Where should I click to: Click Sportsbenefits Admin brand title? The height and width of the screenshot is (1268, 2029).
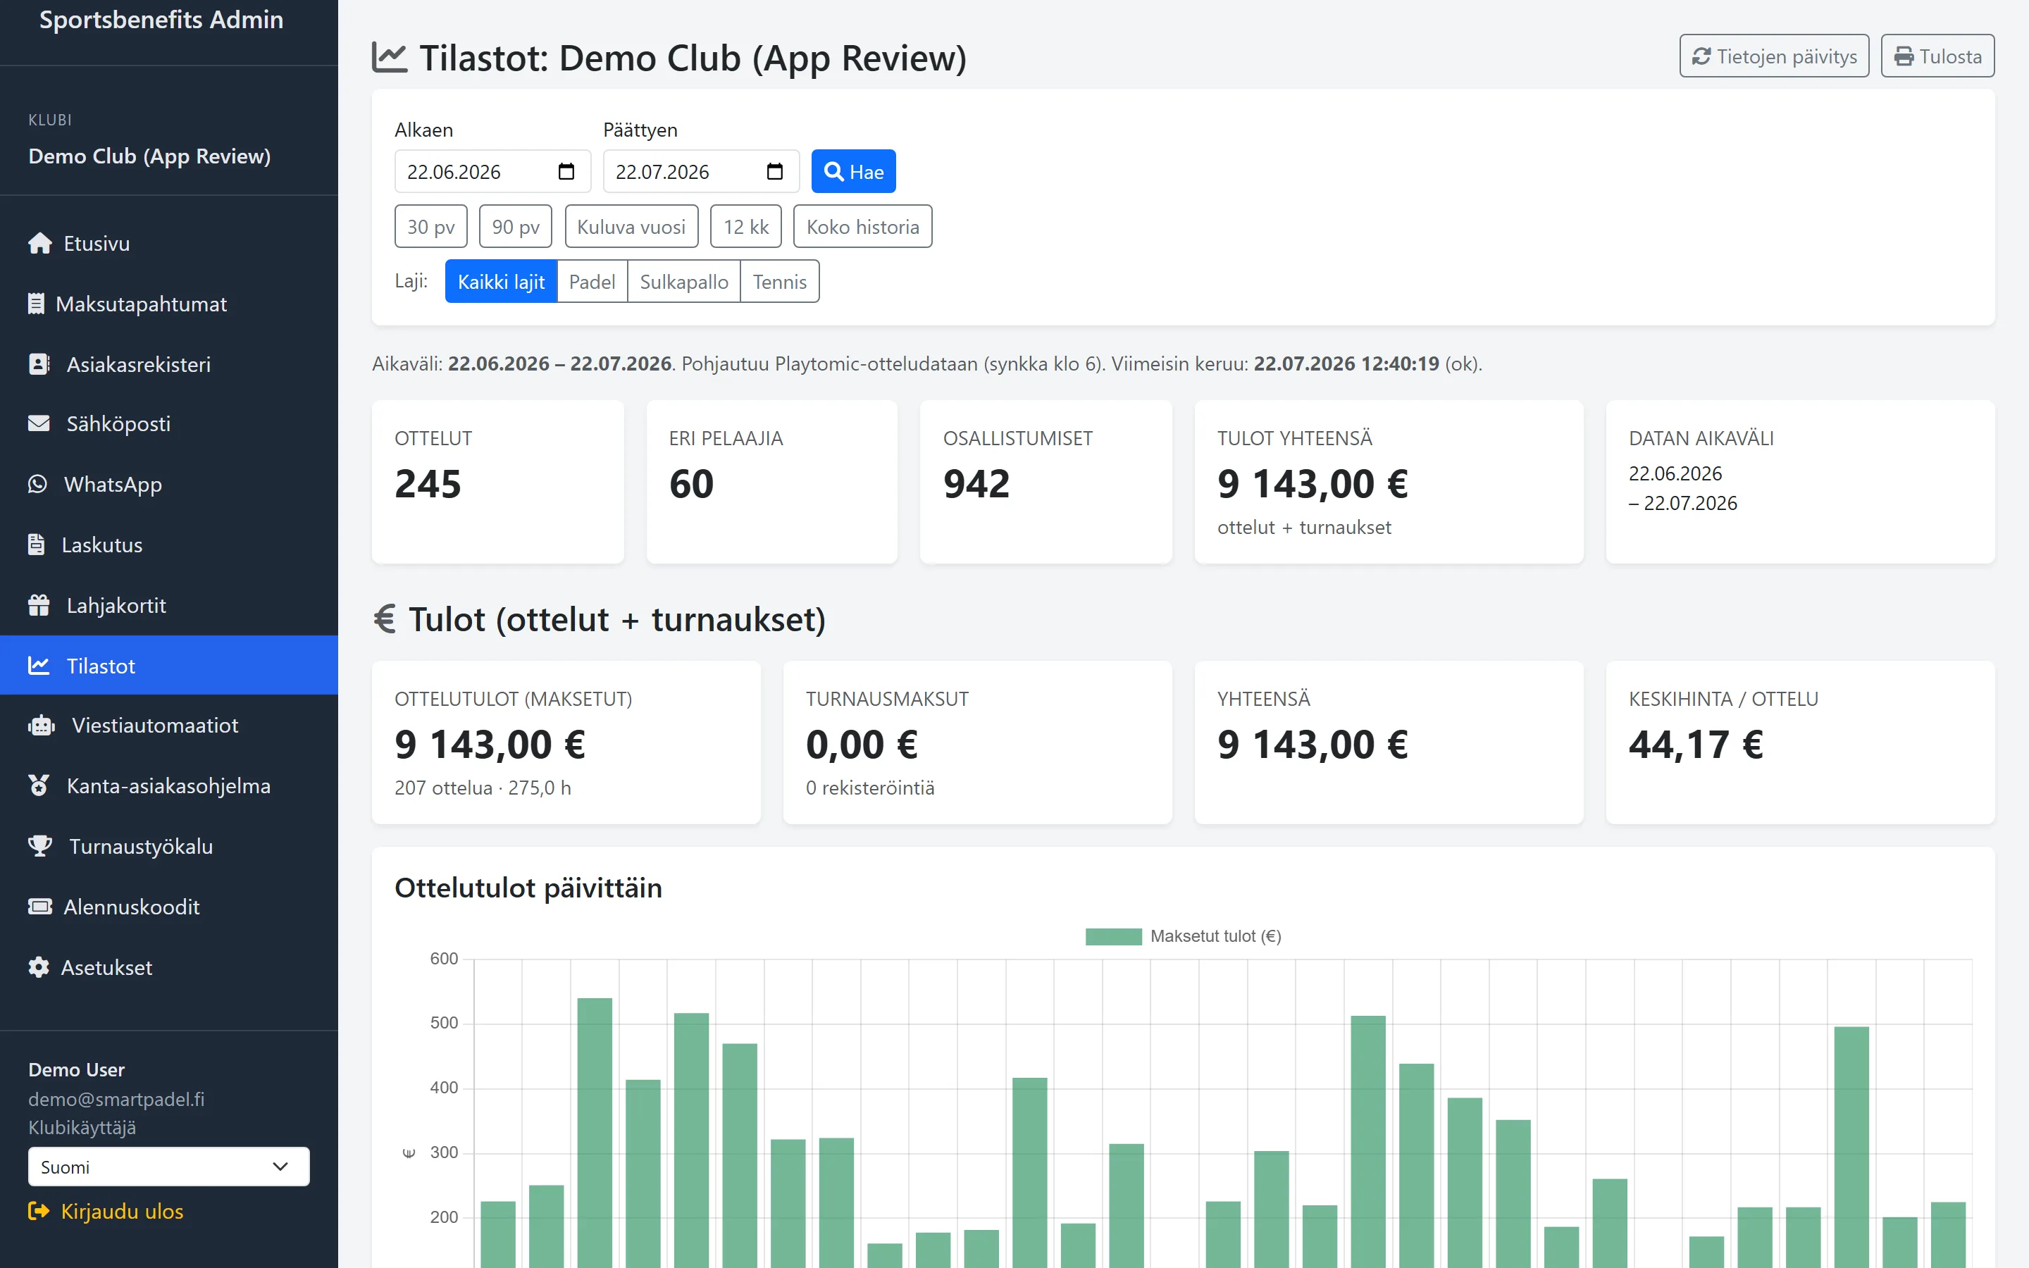click(162, 19)
